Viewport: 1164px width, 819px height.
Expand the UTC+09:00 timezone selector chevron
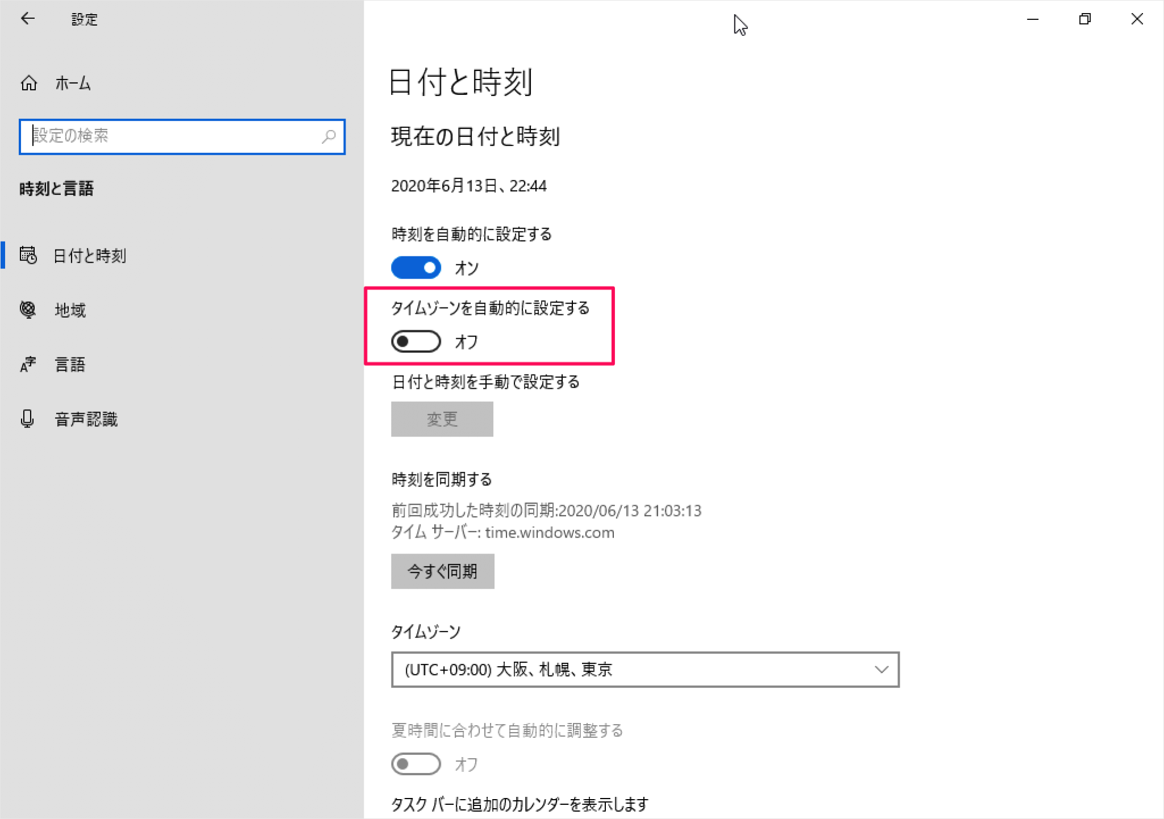880,670
